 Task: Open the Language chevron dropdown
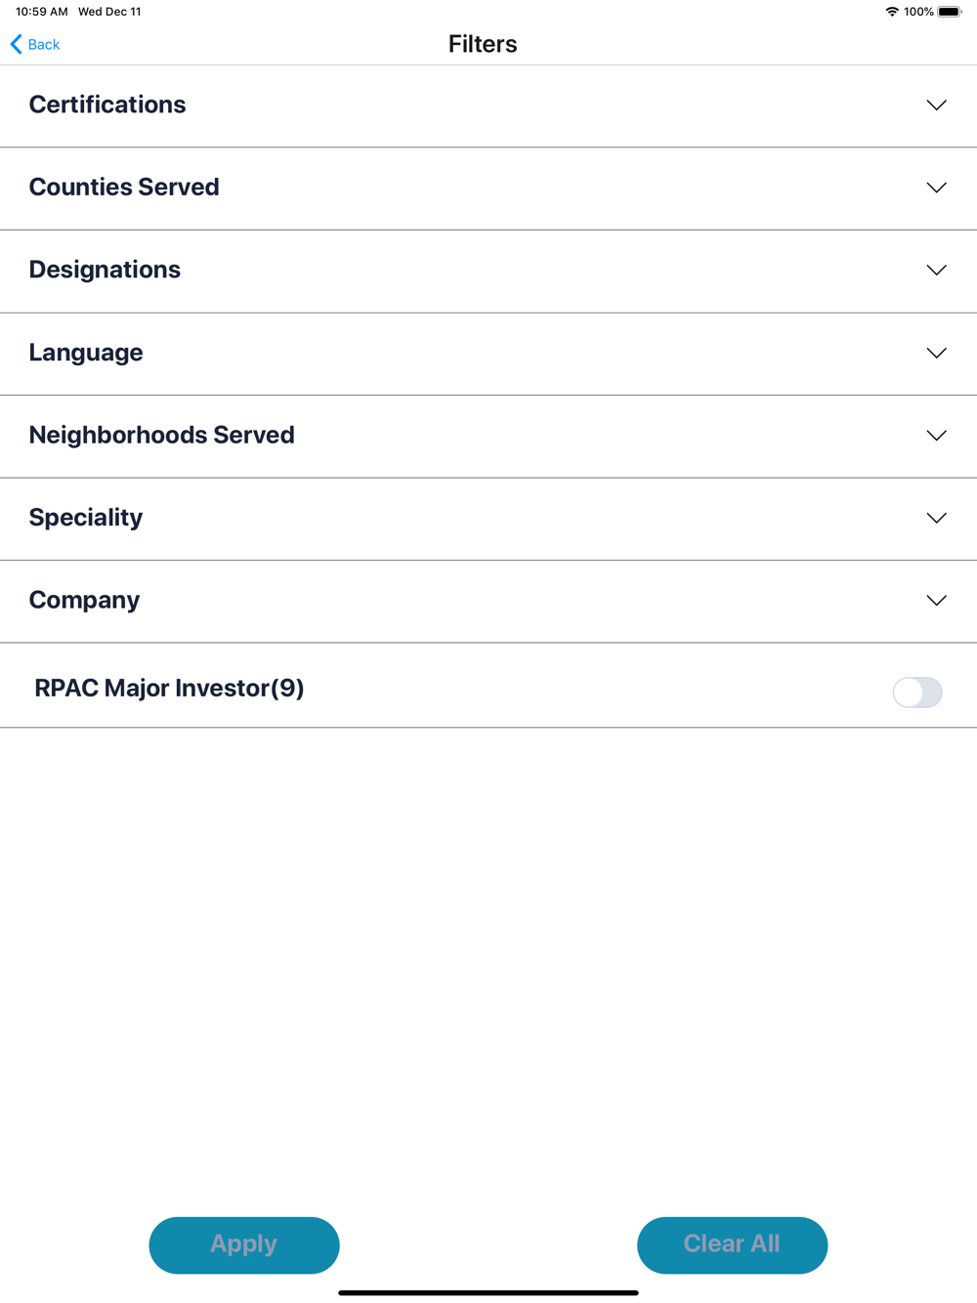click(936, 353)
